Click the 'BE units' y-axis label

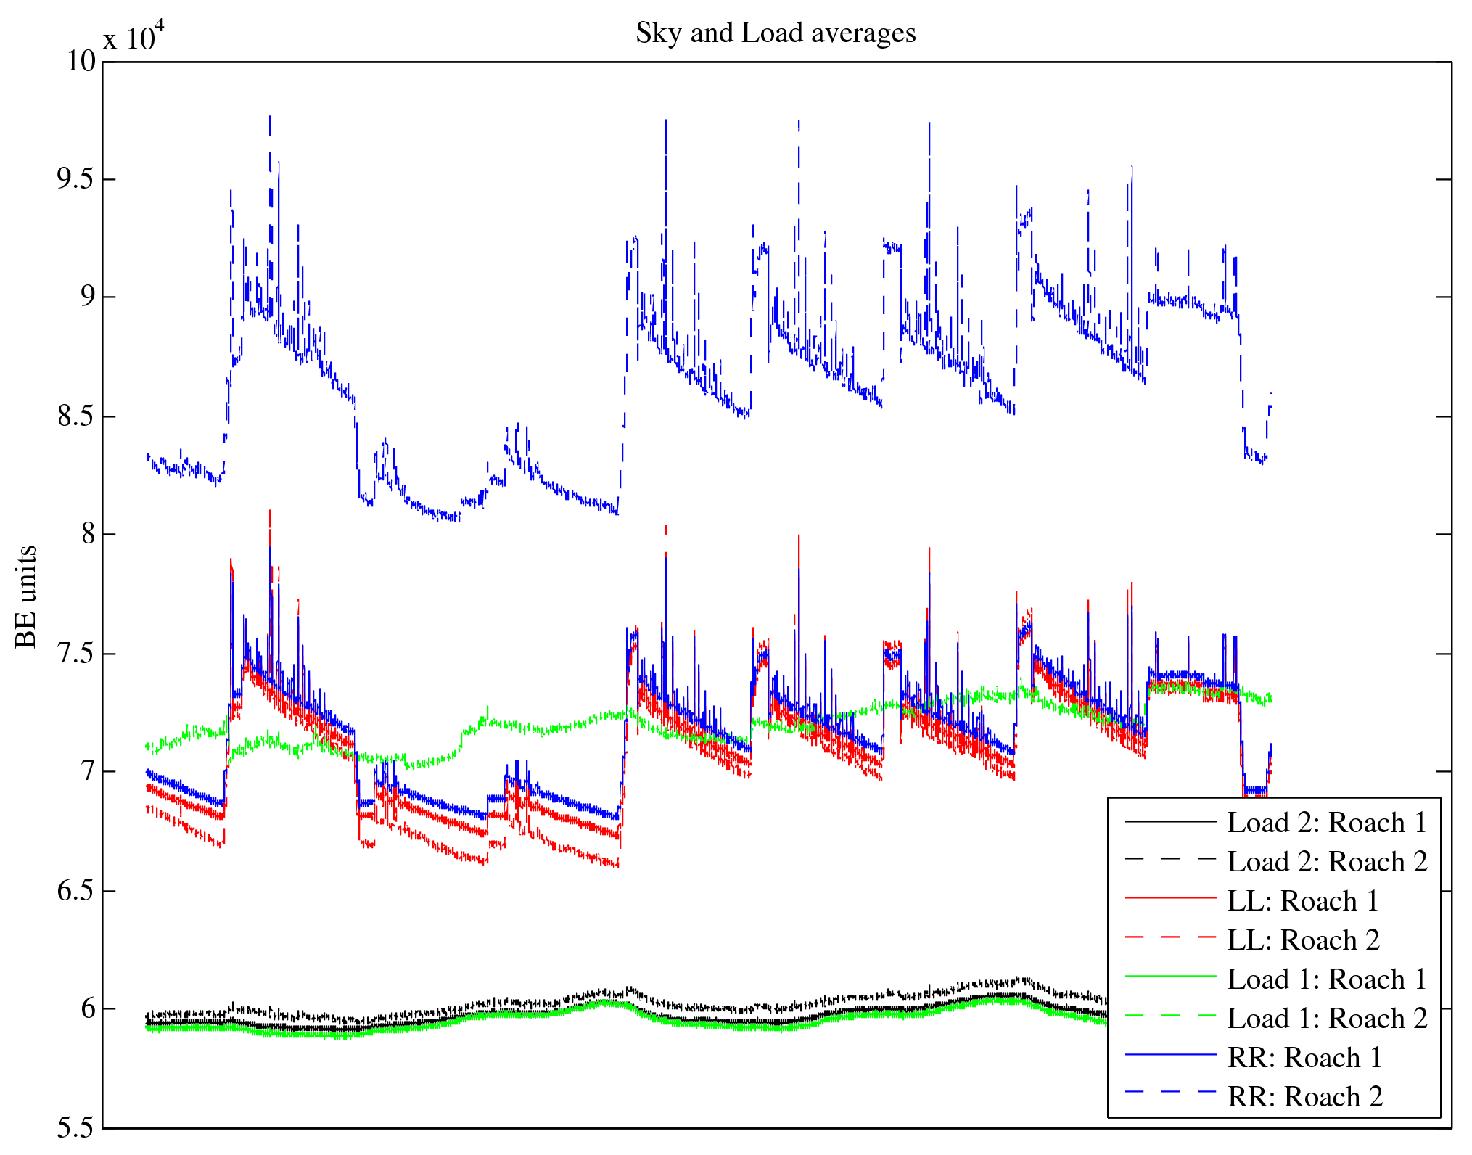pos(26,596)
